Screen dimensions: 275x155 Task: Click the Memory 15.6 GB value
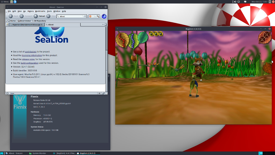click(x=47, y=115)
